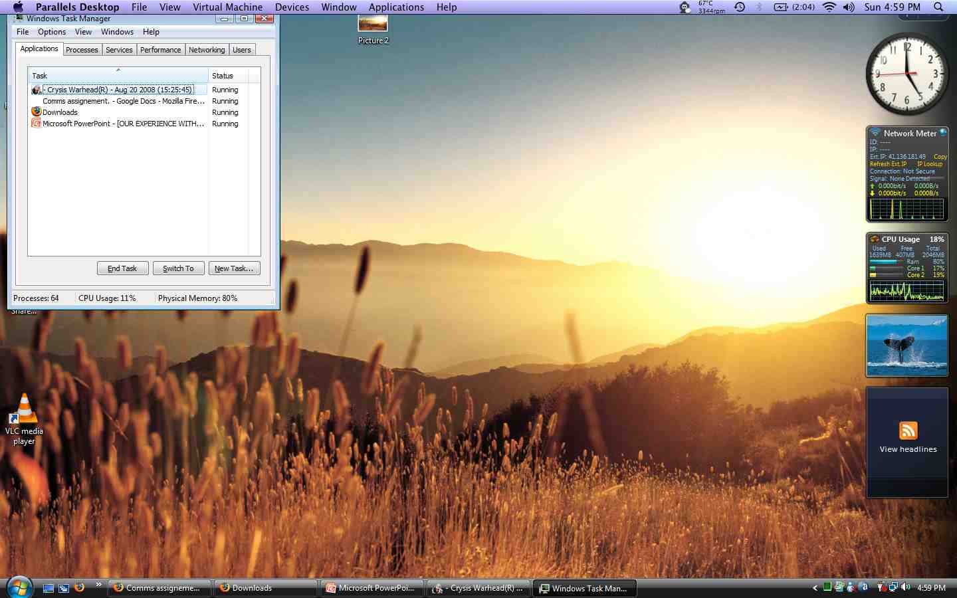Click View headlines RSS feed icon

click(x=908, y=431)
